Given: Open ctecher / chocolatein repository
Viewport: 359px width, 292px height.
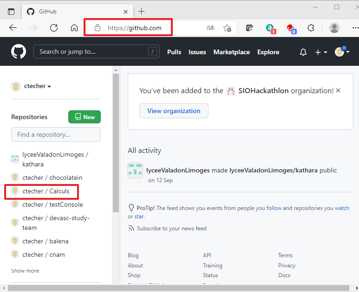Looking at the screenshot, I should (52, 178).
